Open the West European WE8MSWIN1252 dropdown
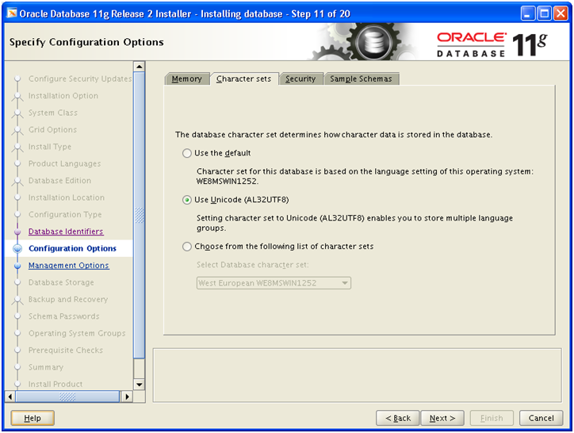Image resolution: width=574 pixels, height=433 pixels. coord(274,283)
